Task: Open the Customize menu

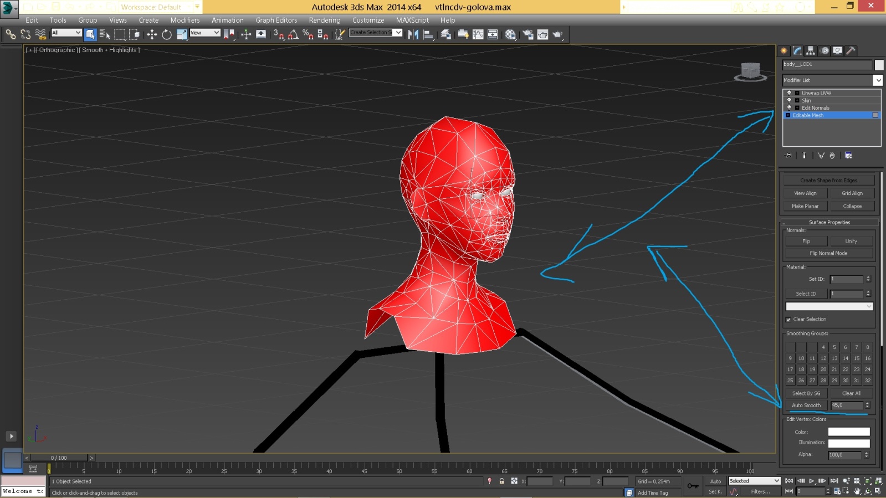Action: point(368,20)
